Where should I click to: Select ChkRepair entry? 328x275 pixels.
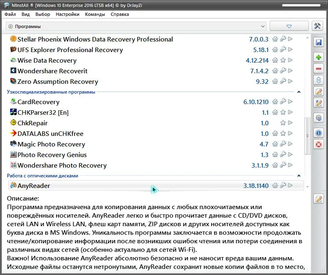pos(33,123)
